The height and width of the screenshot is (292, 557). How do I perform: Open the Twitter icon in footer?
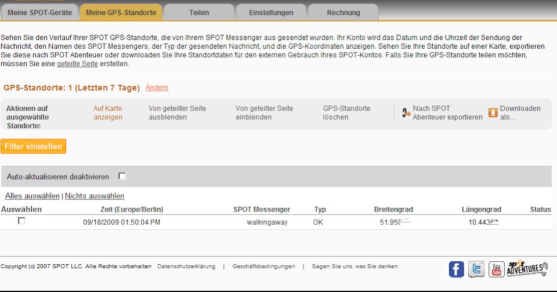[x=476, y=269]
